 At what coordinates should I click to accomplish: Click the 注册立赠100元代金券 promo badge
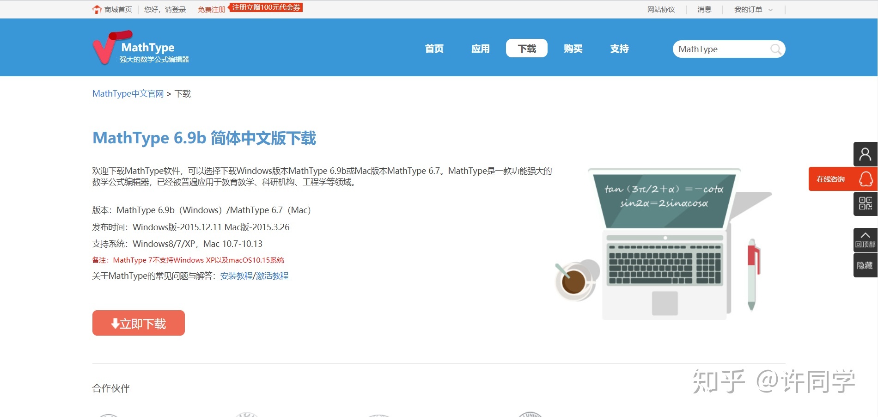pyautogui.click(x=266, y=7)
